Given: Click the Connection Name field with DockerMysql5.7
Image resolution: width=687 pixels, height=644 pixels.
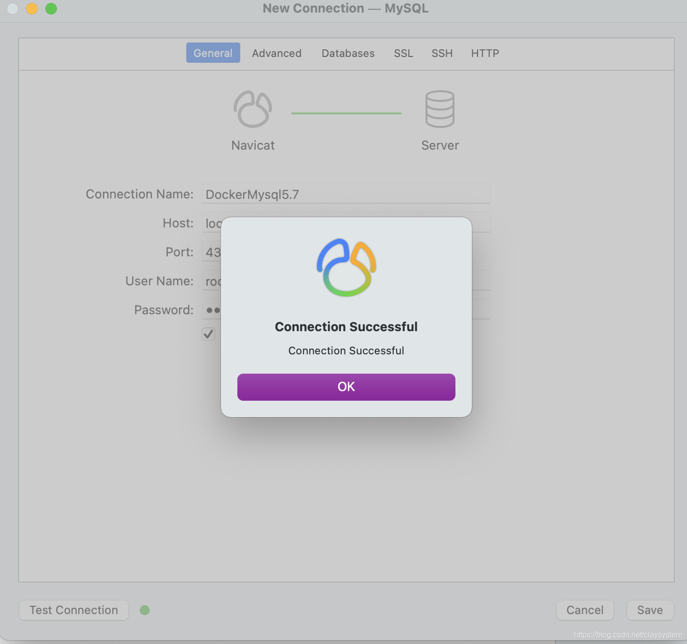Looking at the screenshot, I should pyautogui.click(x=346, y=194).
